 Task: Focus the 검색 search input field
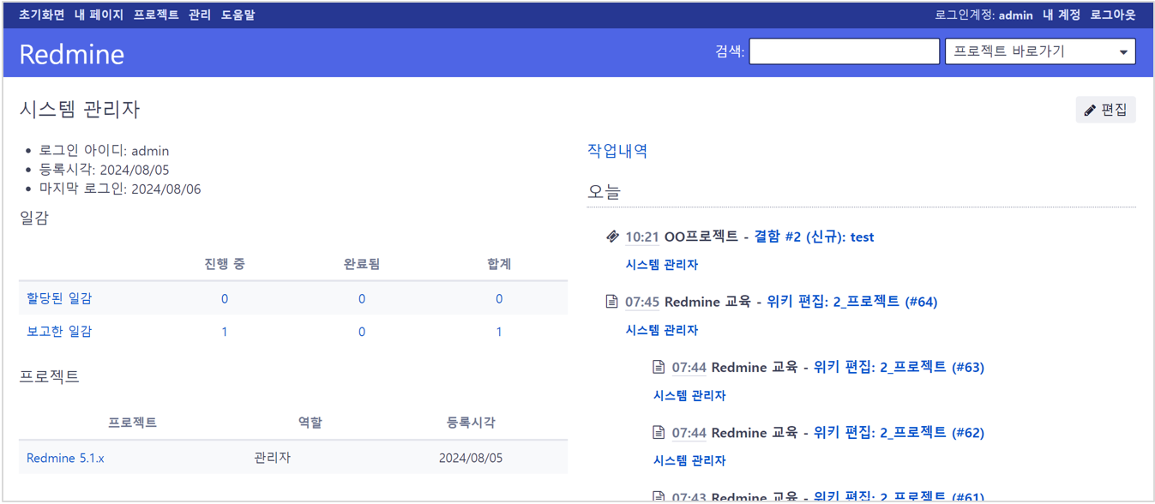pos(845,51)
